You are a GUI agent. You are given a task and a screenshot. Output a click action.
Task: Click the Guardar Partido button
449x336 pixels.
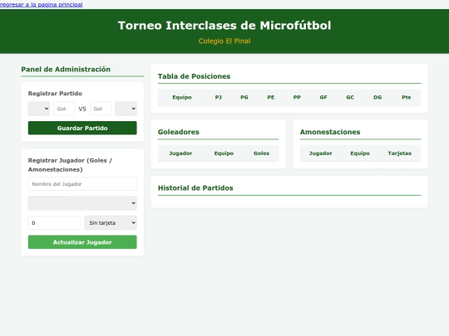click(82, 128)
